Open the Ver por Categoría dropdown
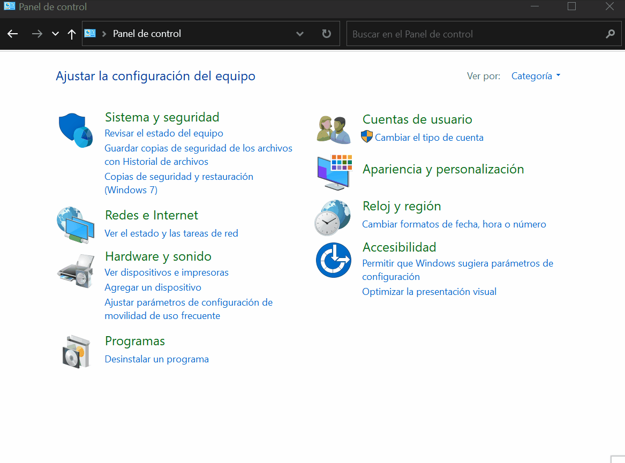The height and width of the screenshot is (463, 625). 536,75
